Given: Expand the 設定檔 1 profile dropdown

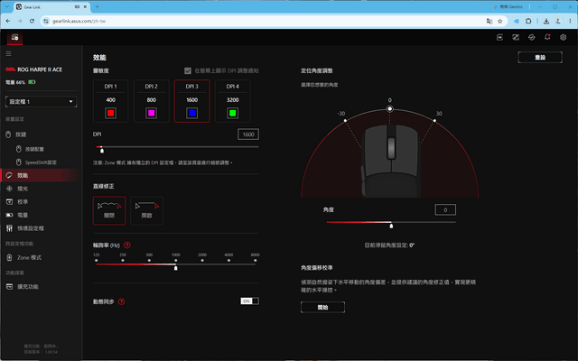Looking at the screenshot, I should pyautogui.click(x=41, y=102).
